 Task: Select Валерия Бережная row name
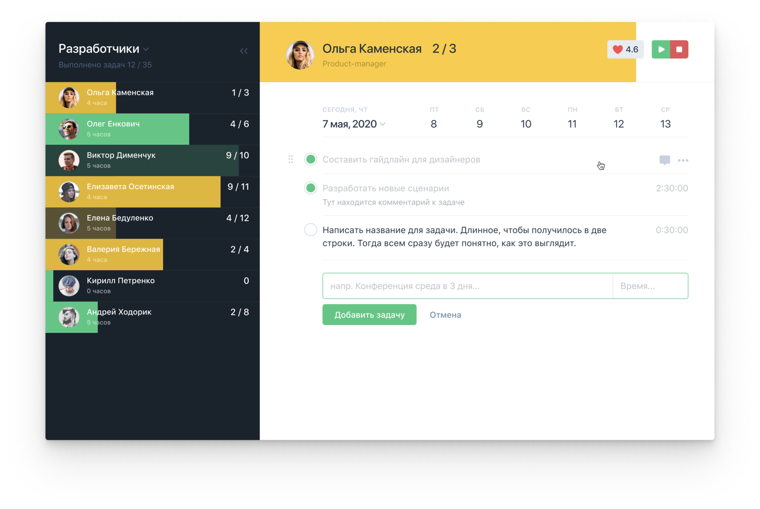pyautogui.click(x=123, y=249)
